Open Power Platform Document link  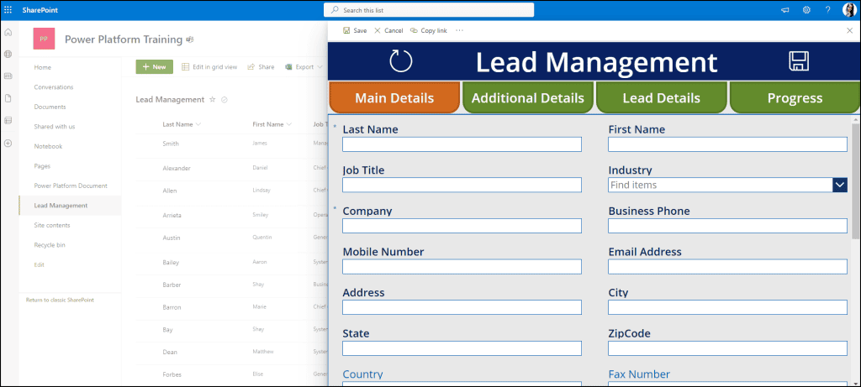point(71,186)
